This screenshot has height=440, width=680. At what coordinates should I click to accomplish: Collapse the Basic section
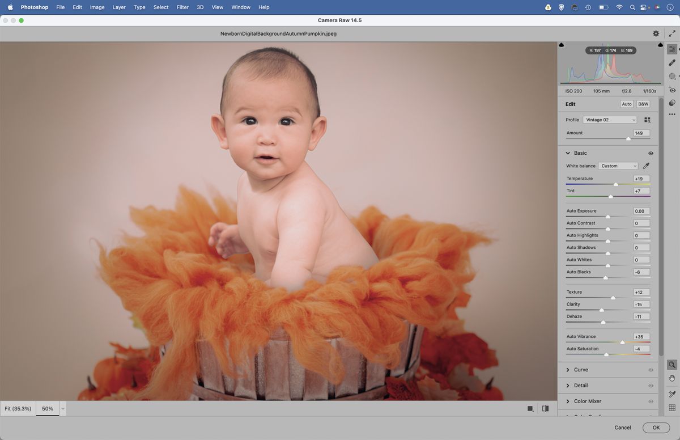tap(568, 153)
